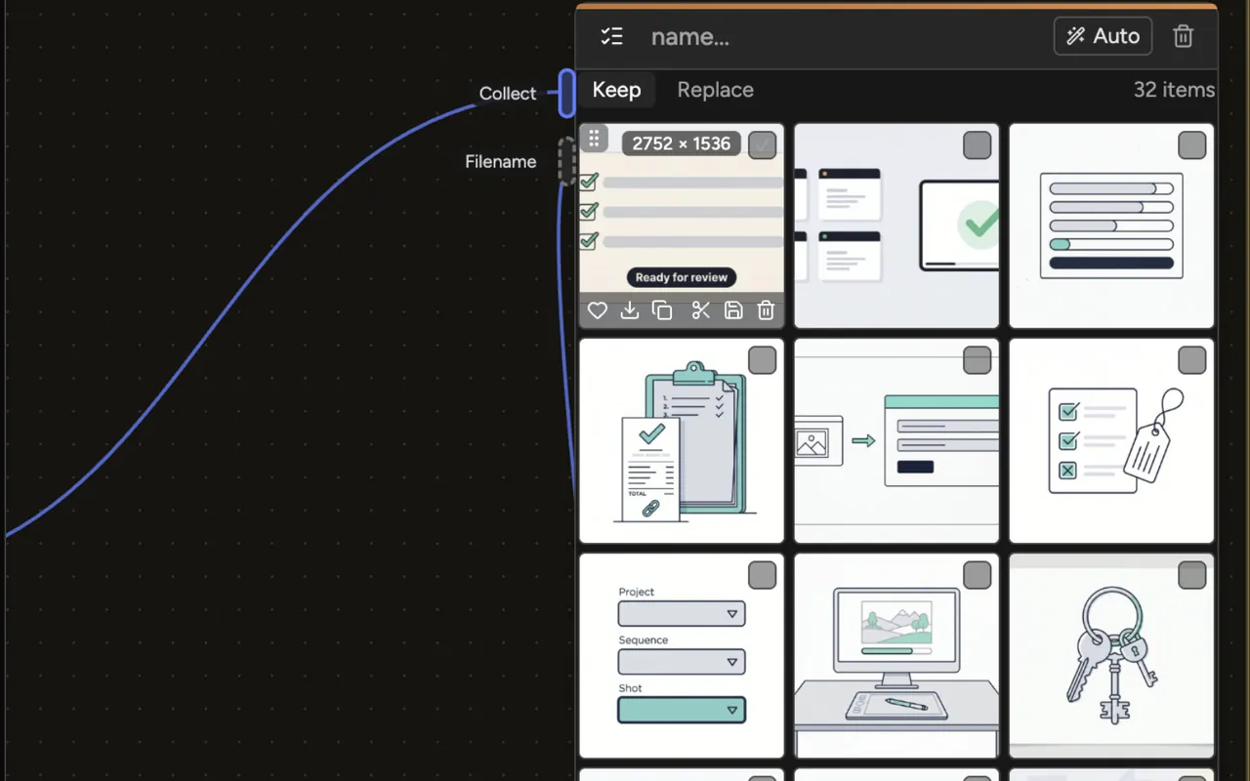
Task: Select the checkbox on the desktop computer image
Action: coord(978,575)
